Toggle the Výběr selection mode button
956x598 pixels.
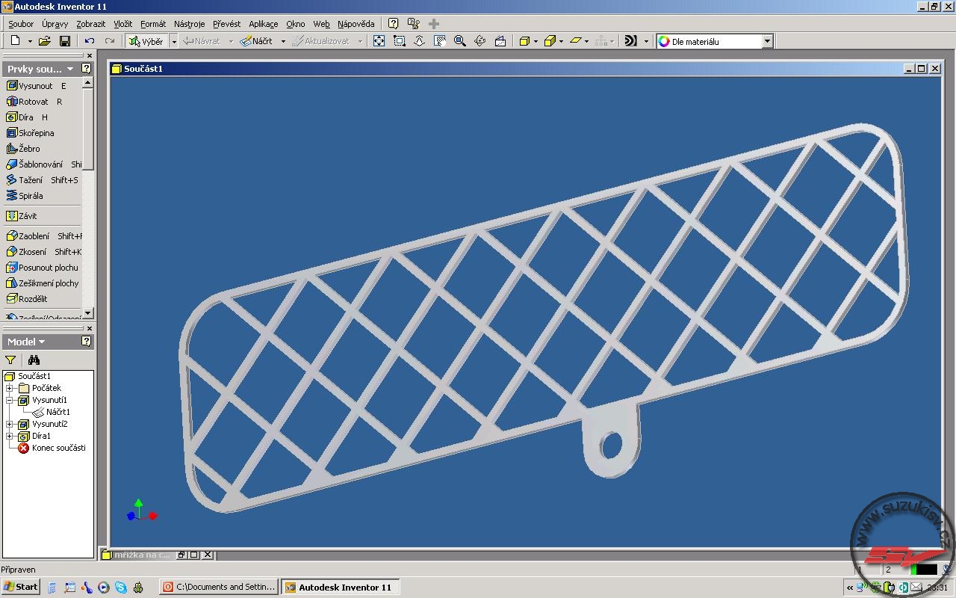tap(146, 41)
